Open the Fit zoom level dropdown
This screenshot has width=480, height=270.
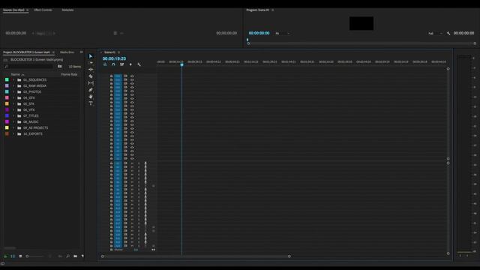point(282,33)
